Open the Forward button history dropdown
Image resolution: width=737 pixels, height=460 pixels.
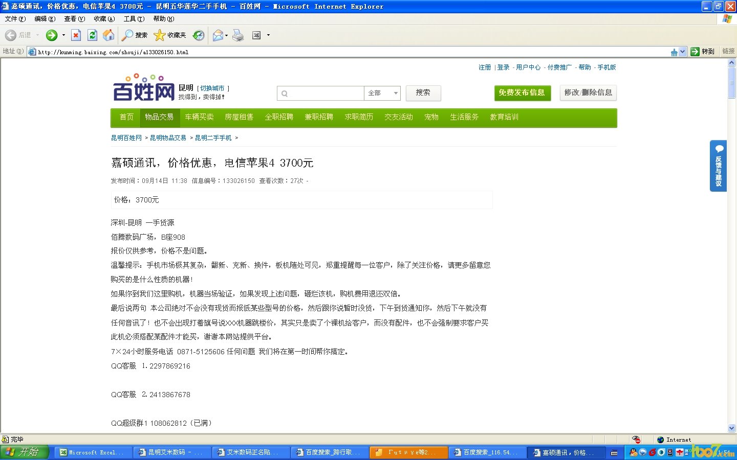click(x=63, y=35)
